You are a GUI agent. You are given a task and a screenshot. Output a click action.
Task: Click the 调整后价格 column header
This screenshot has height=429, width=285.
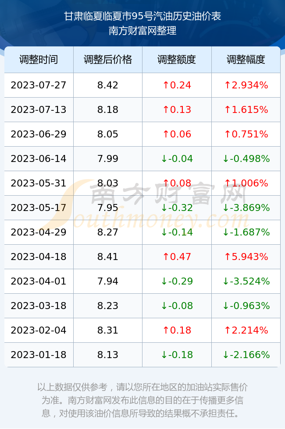108,60
